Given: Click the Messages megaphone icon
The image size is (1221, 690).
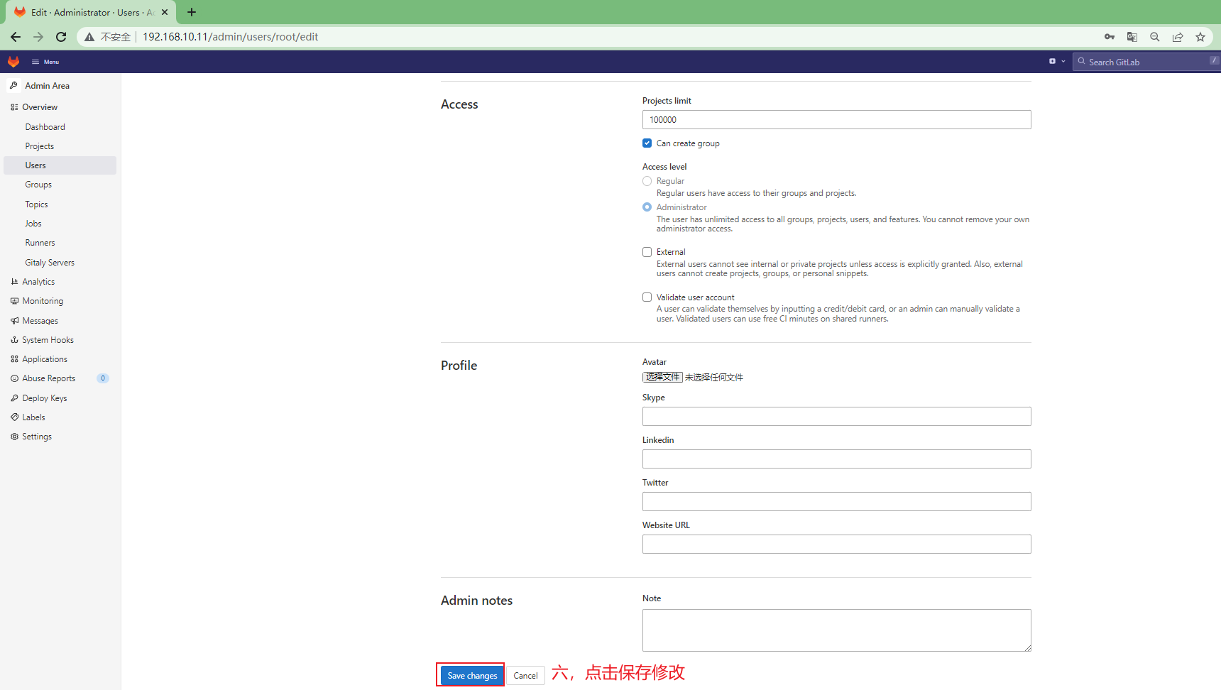Looking at the screenshot, I should tap(14, 321).
